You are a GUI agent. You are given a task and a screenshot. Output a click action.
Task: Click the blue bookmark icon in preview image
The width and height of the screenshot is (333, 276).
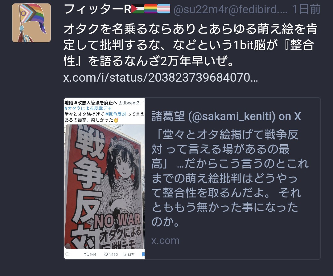coord(143,254)
